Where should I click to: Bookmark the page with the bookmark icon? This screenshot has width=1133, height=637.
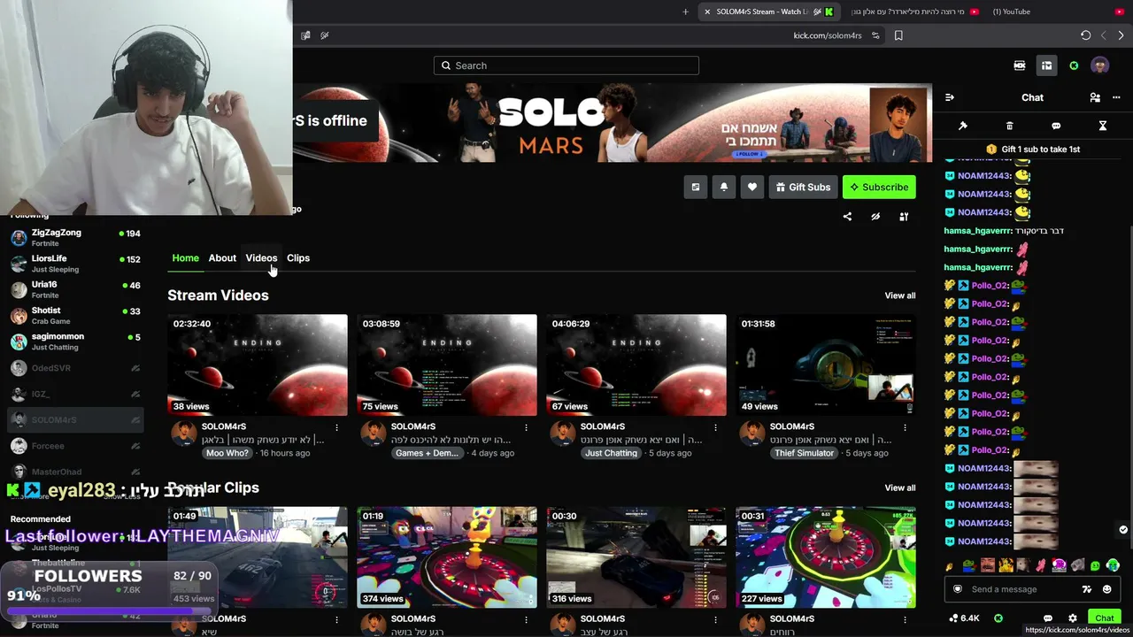[898, 35]
